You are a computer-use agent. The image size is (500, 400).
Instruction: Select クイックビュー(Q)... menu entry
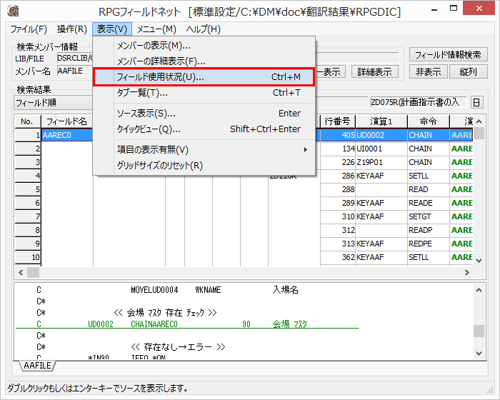204,129
